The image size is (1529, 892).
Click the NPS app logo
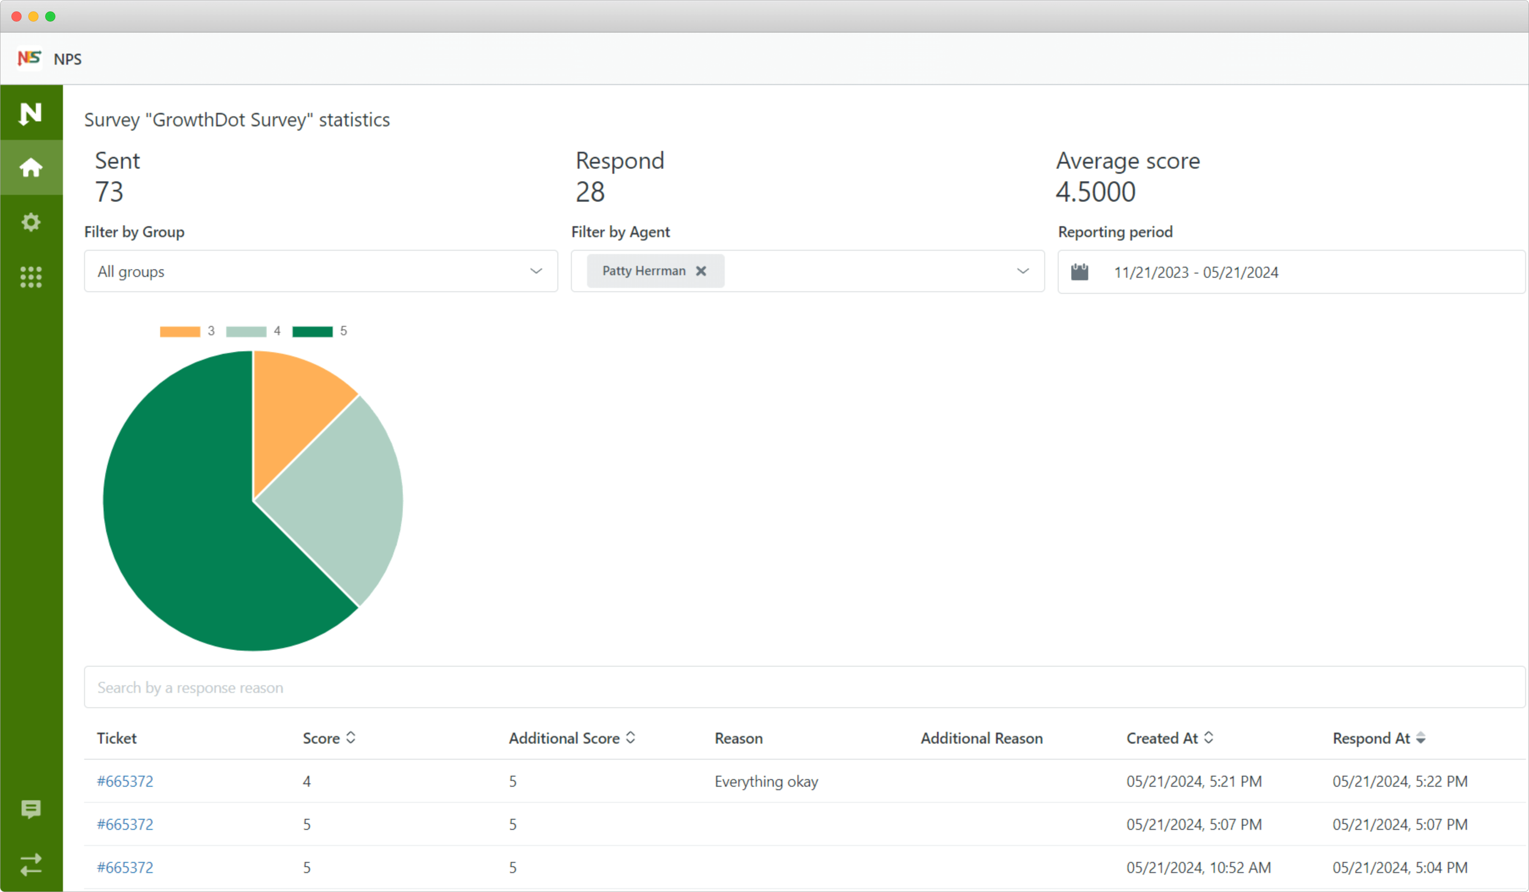point(29,58)
